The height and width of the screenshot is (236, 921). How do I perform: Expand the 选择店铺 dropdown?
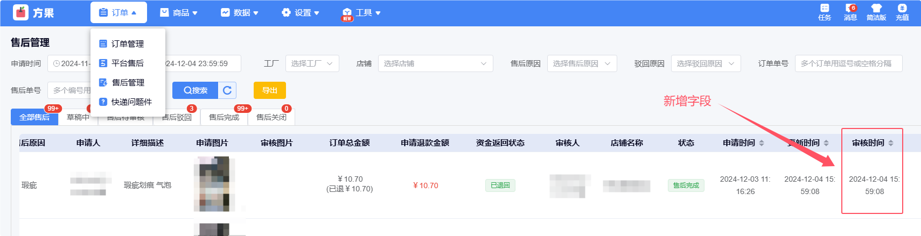(436, 63)
